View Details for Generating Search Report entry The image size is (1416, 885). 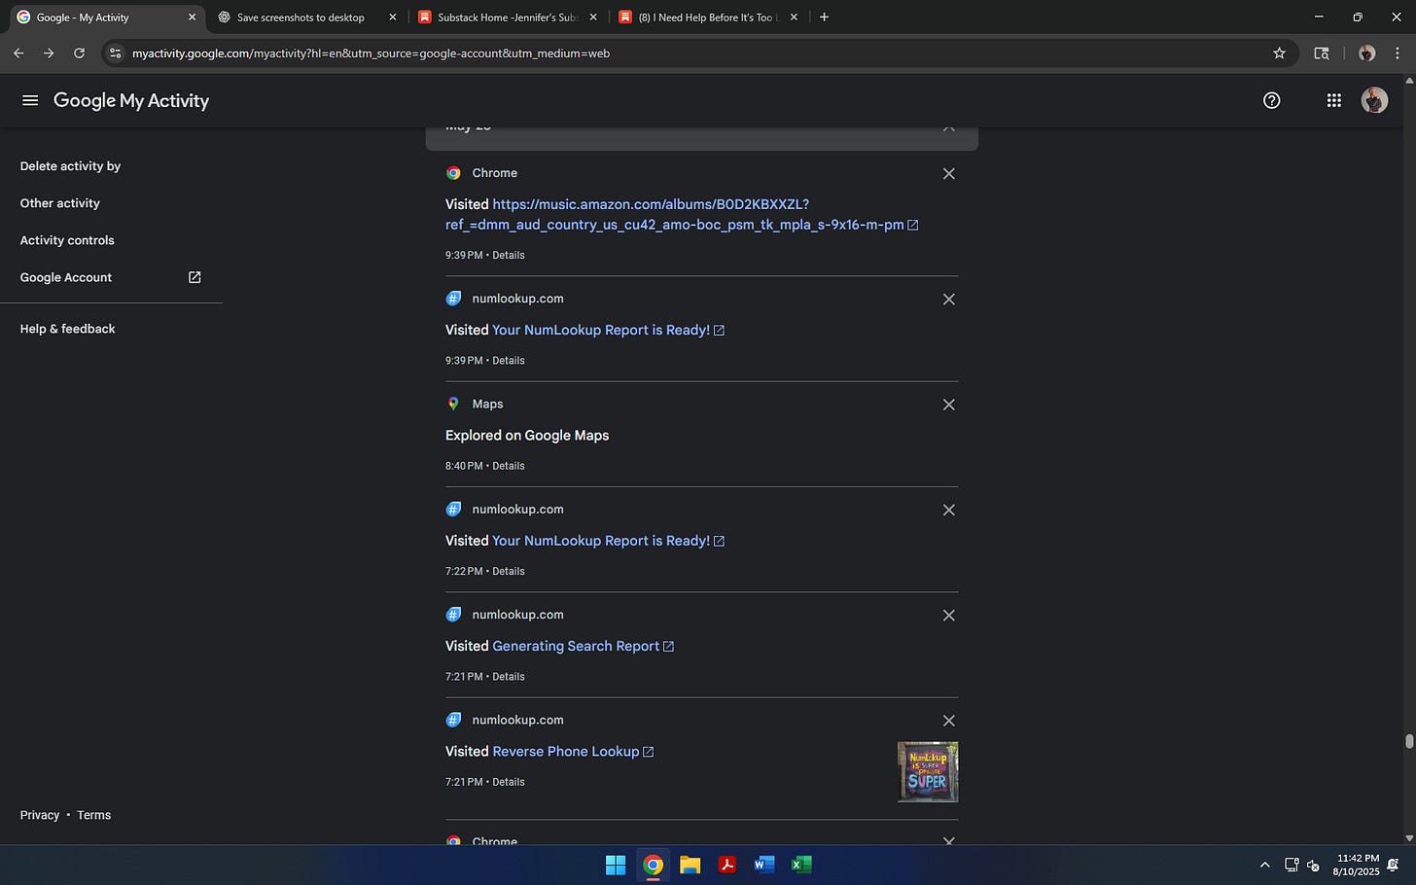[508, 676]
